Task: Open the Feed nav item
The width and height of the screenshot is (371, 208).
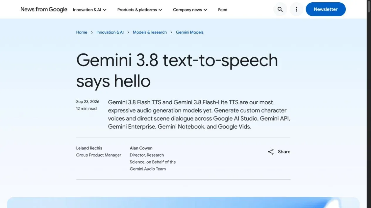Action: [223, 10]
